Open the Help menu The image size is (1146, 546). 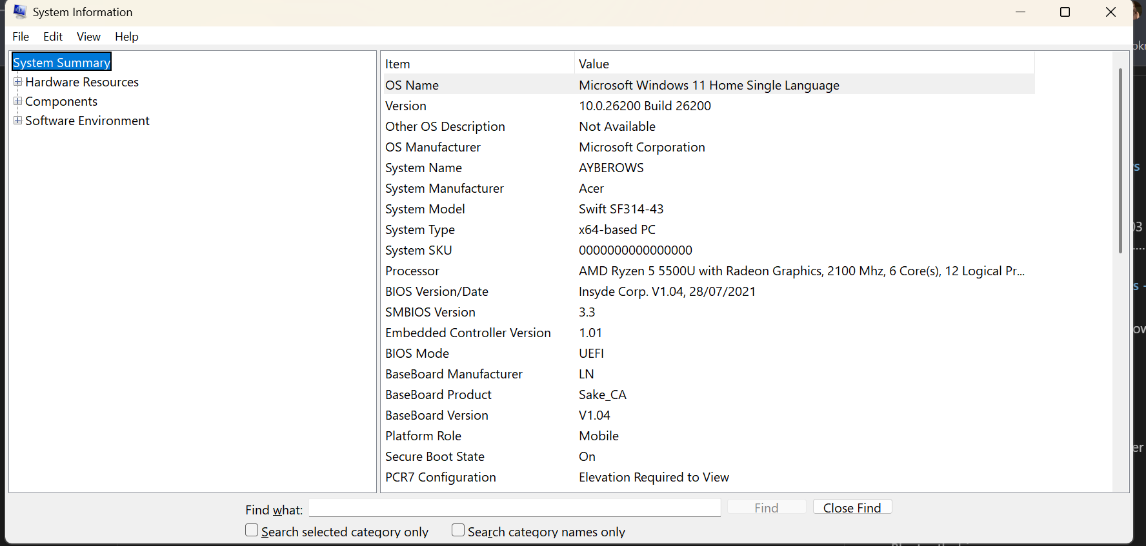click(x=126, y=37)
